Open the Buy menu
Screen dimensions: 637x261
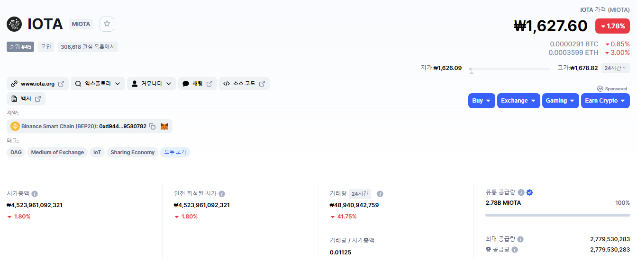click(482, 101)
